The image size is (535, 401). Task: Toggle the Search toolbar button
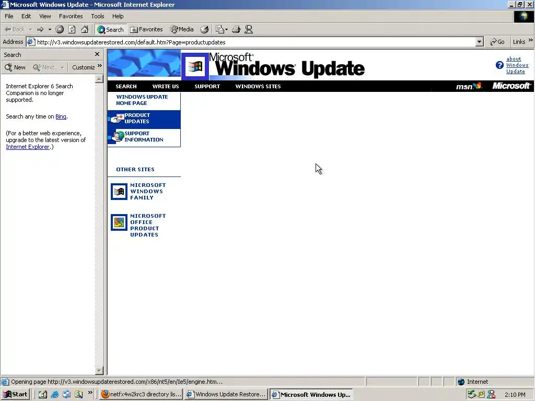[111, 30]
